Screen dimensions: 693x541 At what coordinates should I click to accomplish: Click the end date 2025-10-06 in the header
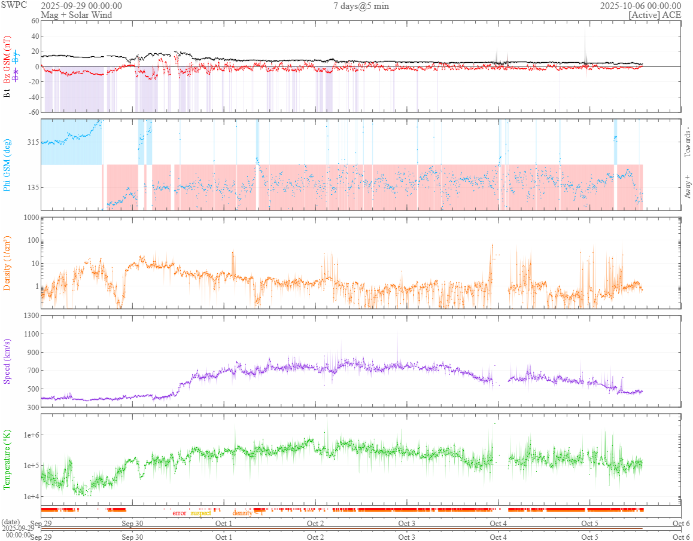coord(640,6)
